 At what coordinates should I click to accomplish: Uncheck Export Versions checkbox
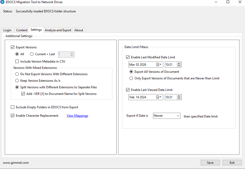click(x=13, y=47)
